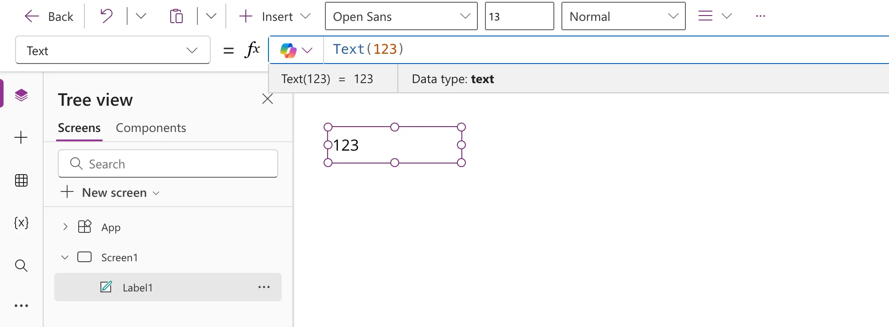This screenshot has width=889, height=327.
Task: Switch to the Components tab
Action: pyautogui.click(x=151, y=128)
